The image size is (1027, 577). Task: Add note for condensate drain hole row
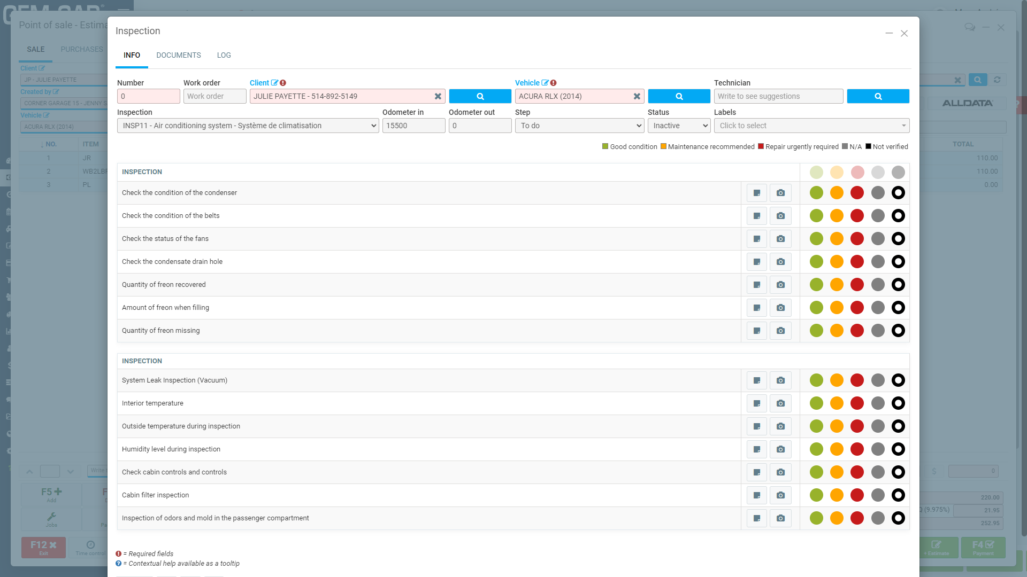pos(757,262)
